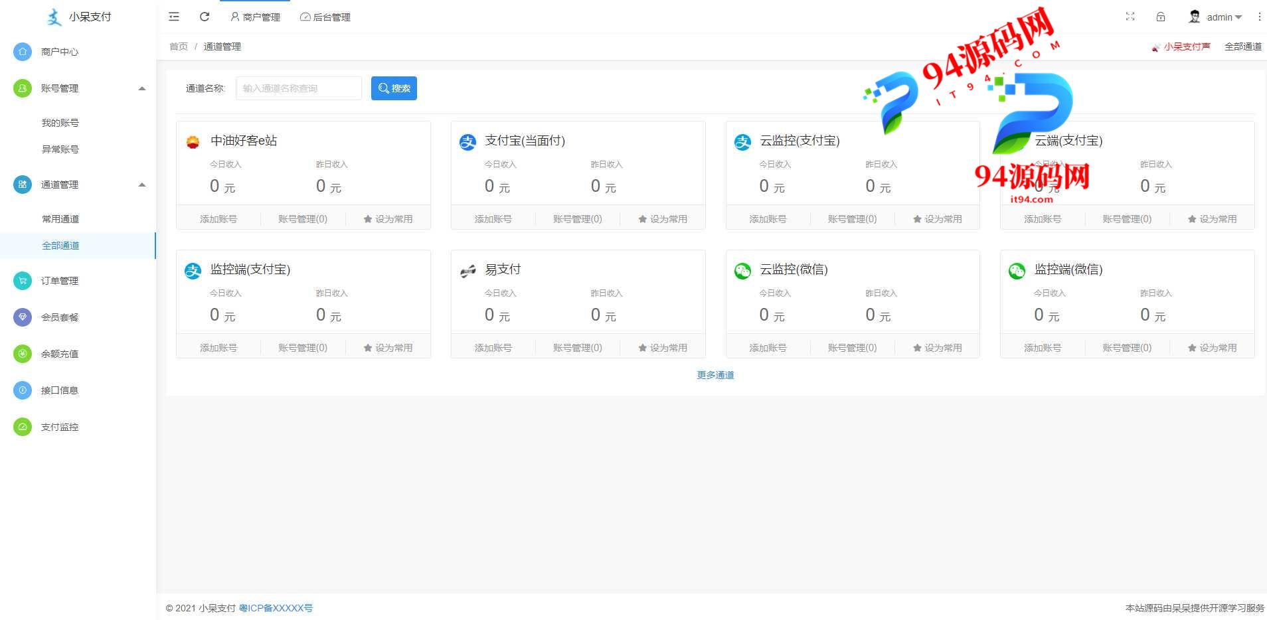
Task: Click the 全部通道 tag at top right
Action: [x=1243, y=46]
